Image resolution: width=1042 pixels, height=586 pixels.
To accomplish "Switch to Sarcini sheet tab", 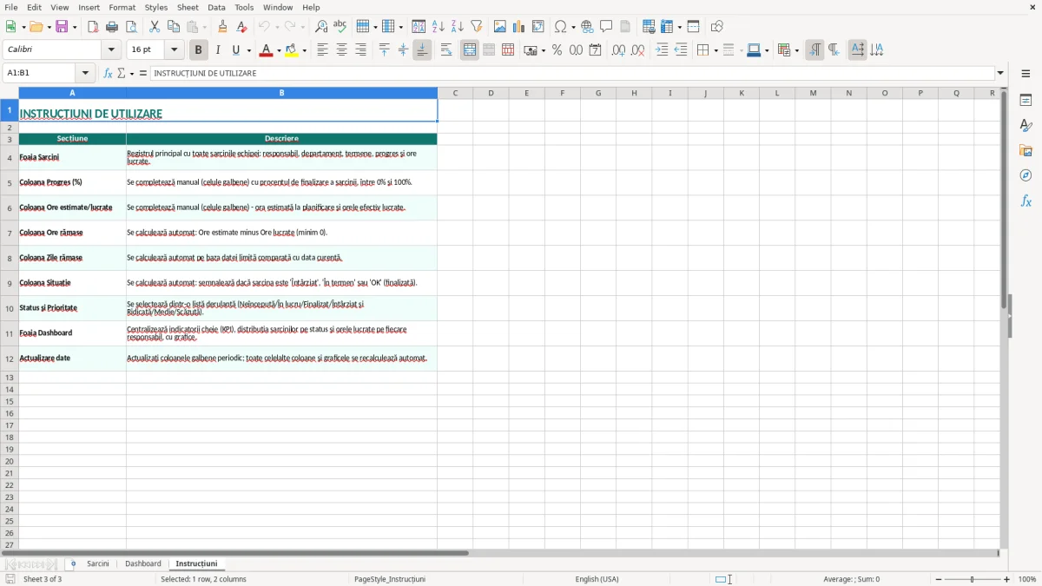I will [98, 564].
